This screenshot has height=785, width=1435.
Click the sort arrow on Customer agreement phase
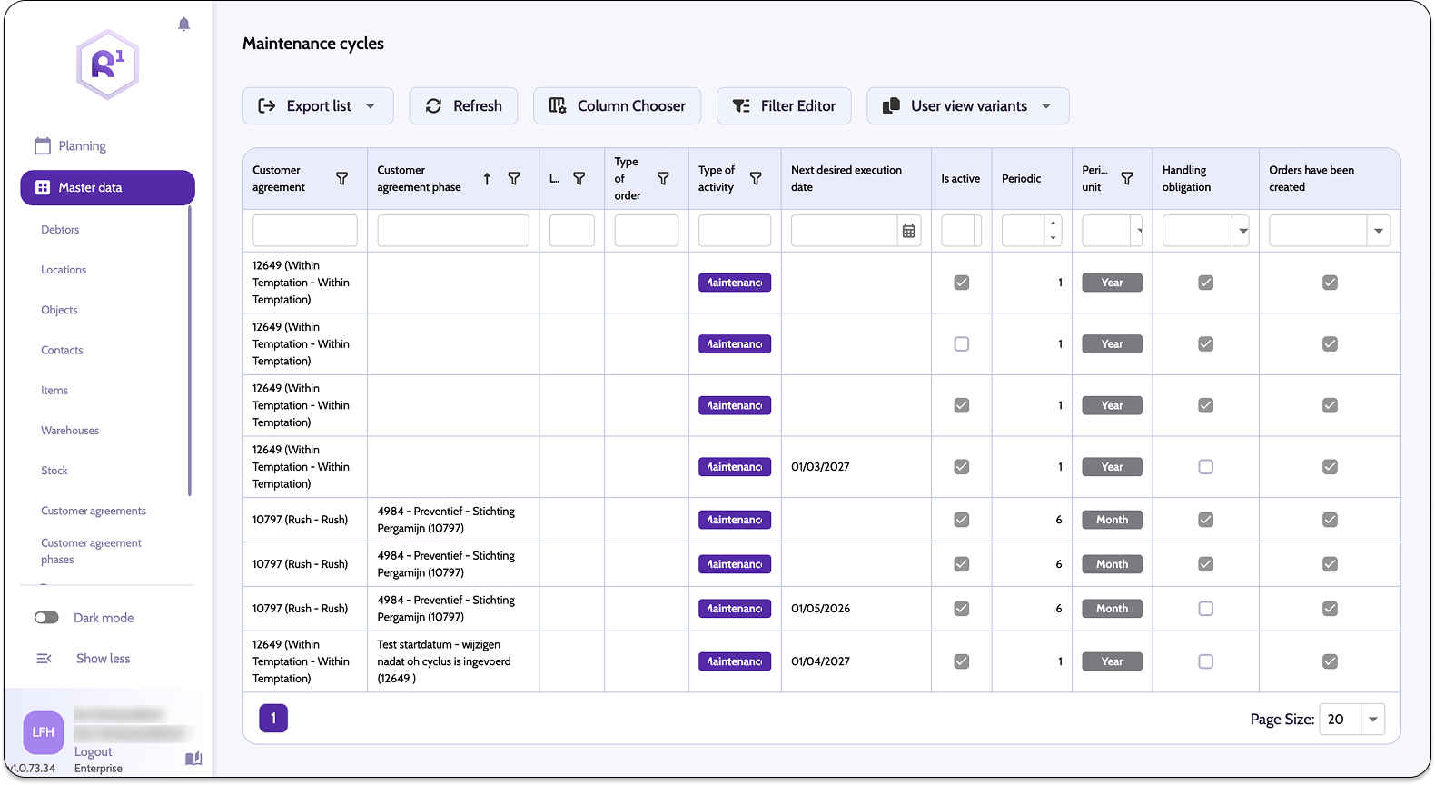[487, 179]
